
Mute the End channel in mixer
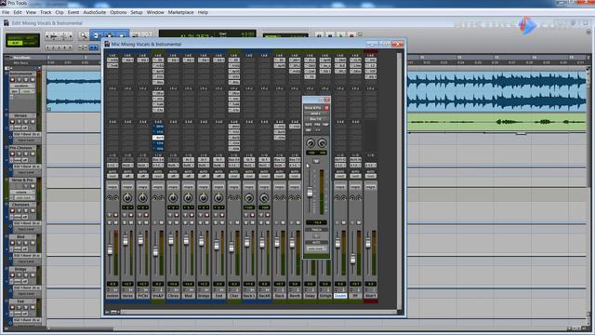[x=222, y=222]
